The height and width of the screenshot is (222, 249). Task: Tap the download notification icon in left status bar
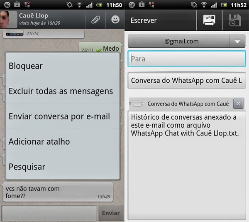pyautogui.click(x=17, y=5)
